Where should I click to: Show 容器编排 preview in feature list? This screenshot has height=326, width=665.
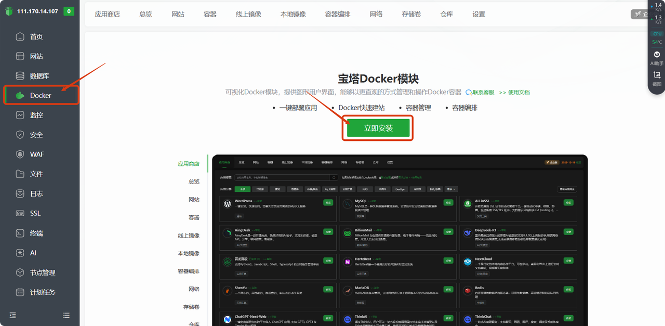point(189,271)
